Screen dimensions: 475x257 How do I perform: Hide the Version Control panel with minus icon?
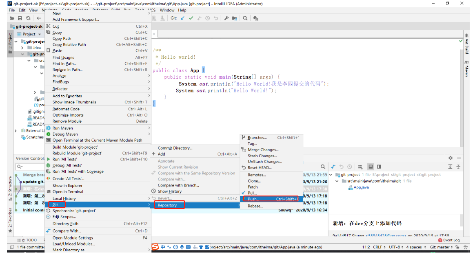459,158
